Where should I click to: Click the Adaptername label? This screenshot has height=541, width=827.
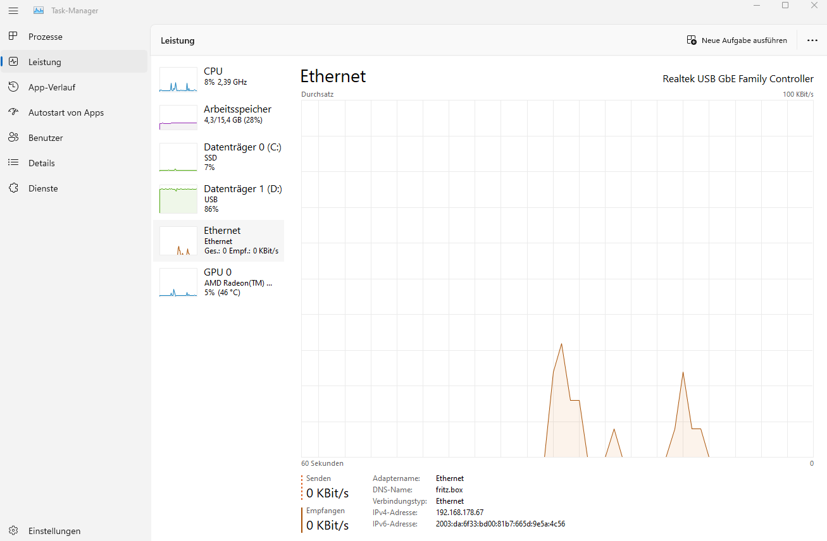pyautogui.click(x=396, y=478)
